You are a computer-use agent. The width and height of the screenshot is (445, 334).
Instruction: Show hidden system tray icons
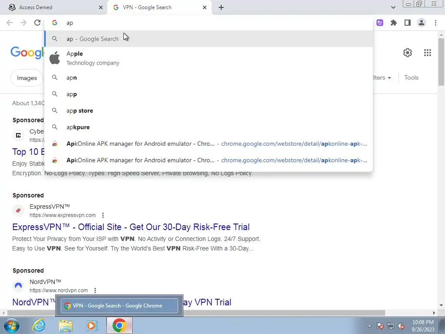point(369,326)
